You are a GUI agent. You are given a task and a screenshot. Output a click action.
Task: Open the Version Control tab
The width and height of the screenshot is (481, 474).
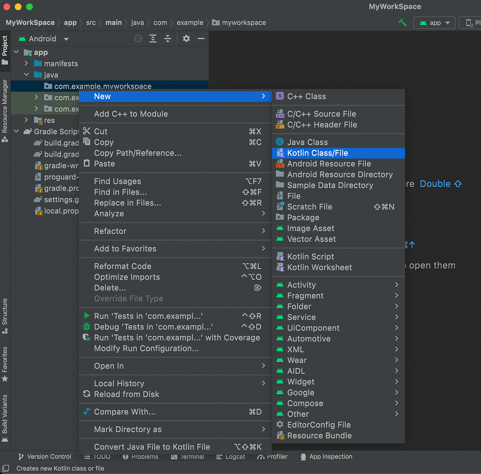(45, 456)
